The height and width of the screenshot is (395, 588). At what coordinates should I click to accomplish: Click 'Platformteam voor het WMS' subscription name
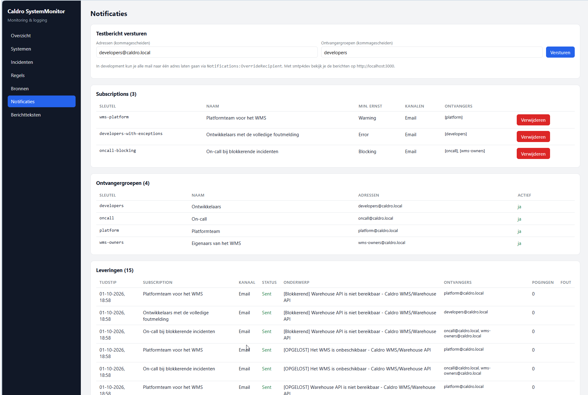click(236, 118)
